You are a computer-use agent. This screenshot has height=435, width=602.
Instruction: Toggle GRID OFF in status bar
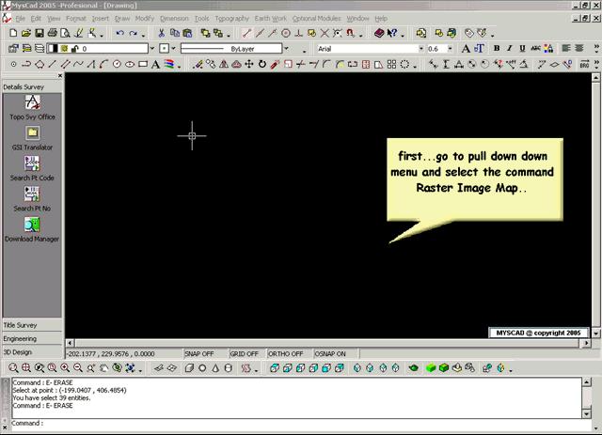click(245, 353)
